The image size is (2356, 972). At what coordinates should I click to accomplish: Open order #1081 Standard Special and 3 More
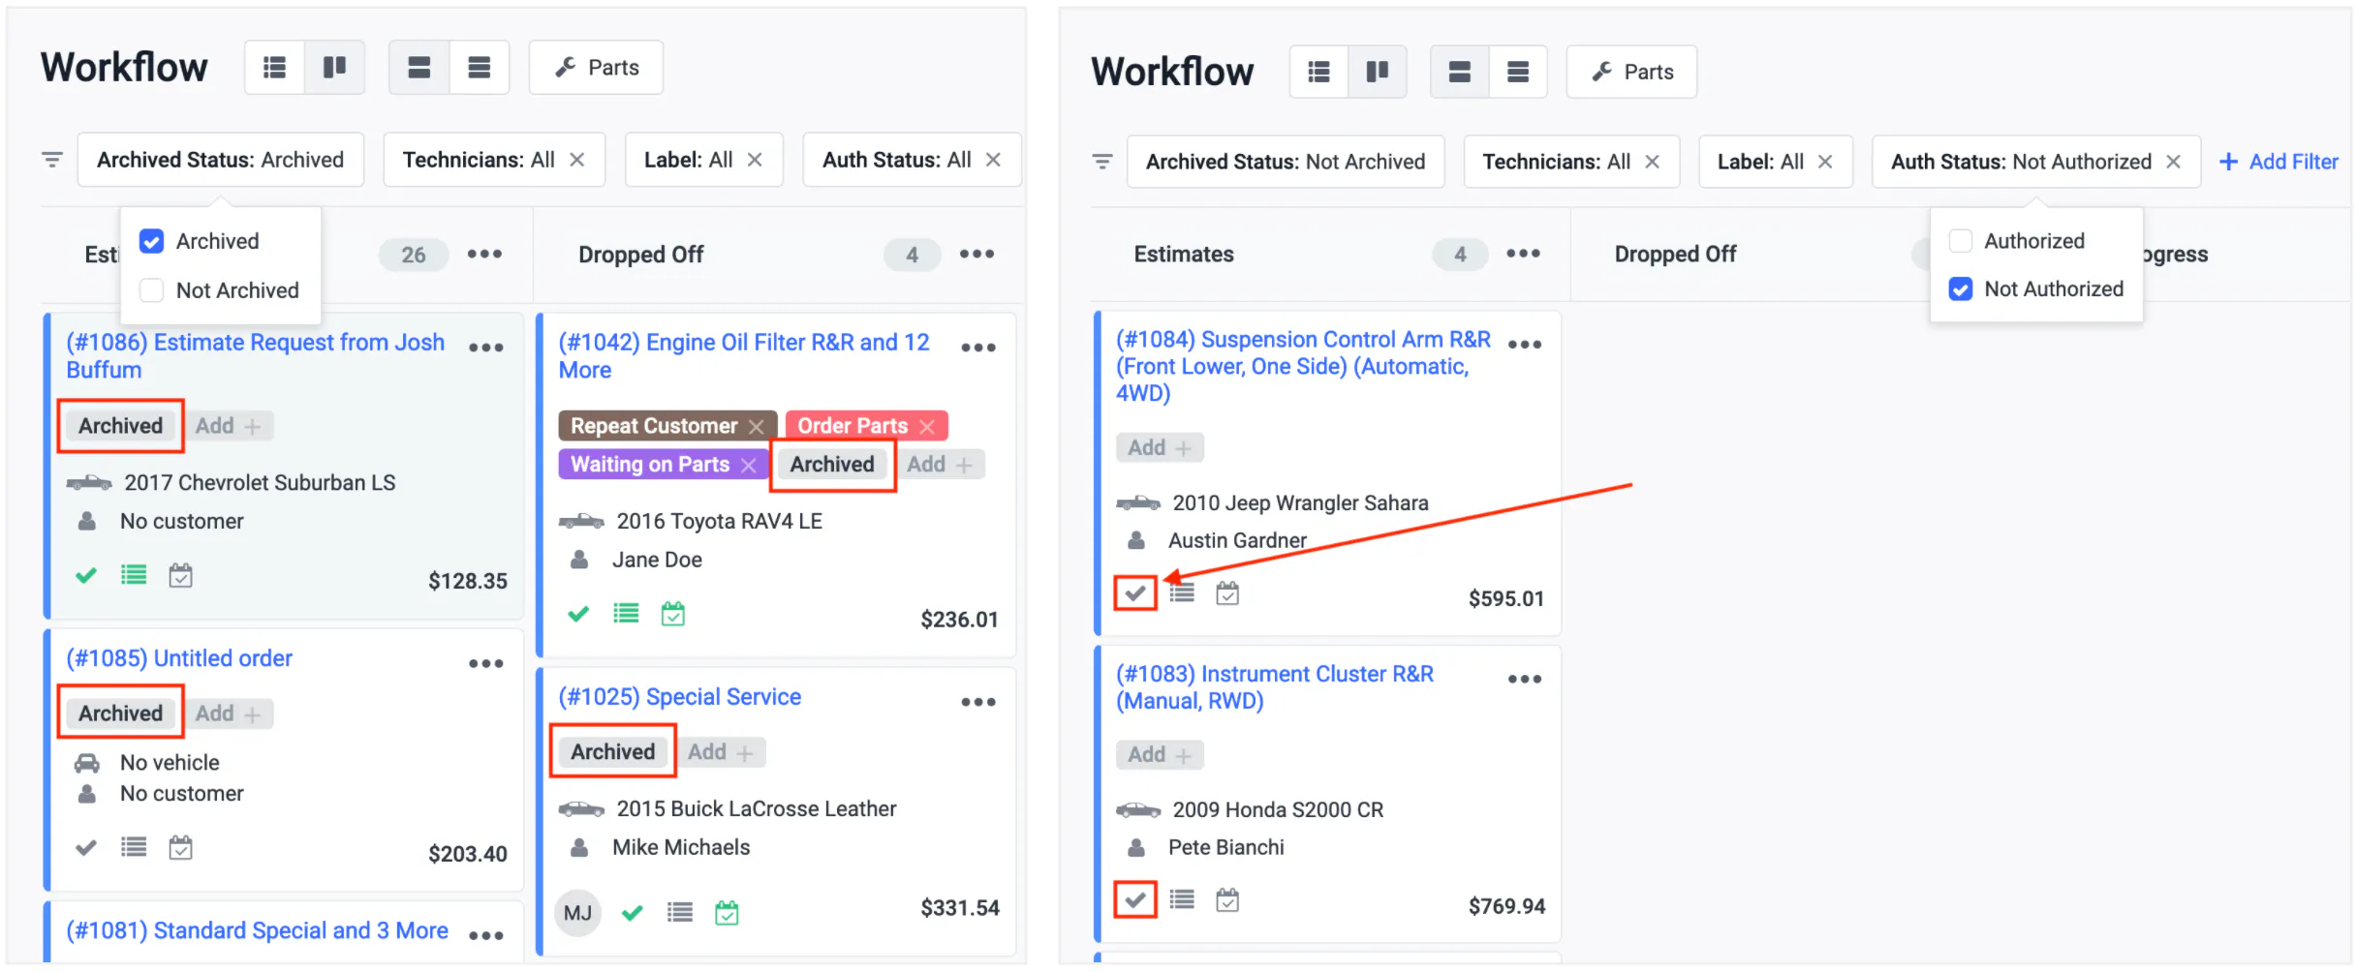[x=257, y=930]
